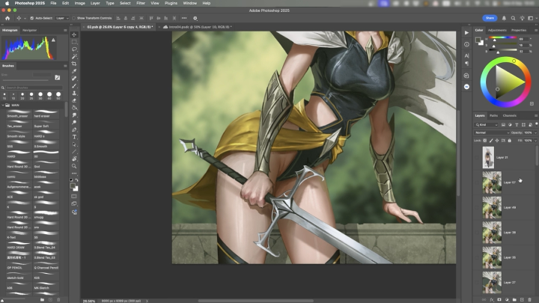Choose the Crop tool
This screenshot has width=539, height=303.
[74, 64]
